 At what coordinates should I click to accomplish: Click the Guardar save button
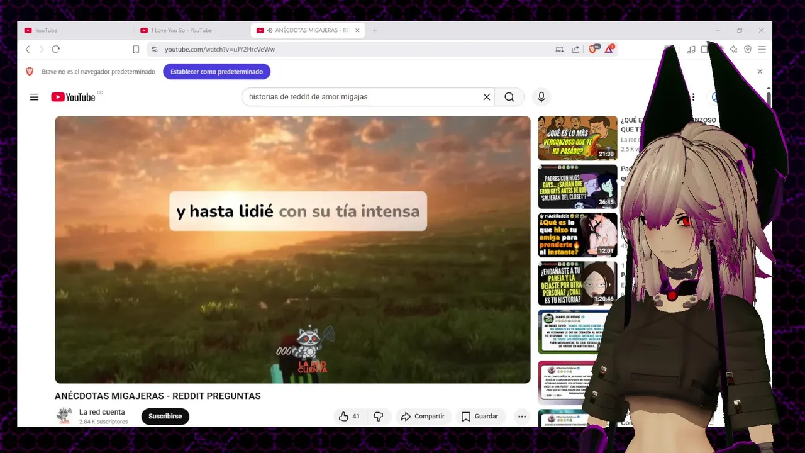coord(480,416)
